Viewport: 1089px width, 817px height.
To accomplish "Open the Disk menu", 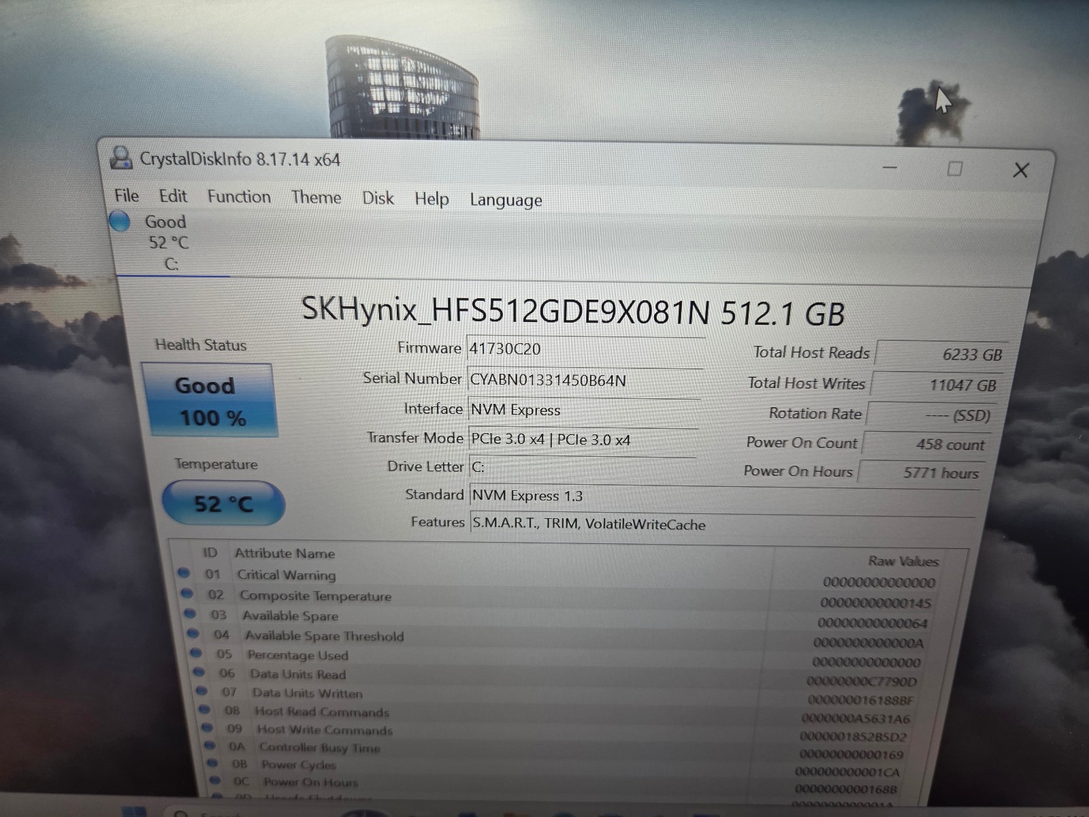I will pos(378,198).
